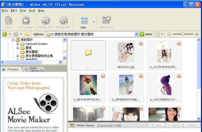Click JPG badge on 58303241.jpg thumbnail
The width and height of the screenshot is (202, 132).
pos(141,43)
